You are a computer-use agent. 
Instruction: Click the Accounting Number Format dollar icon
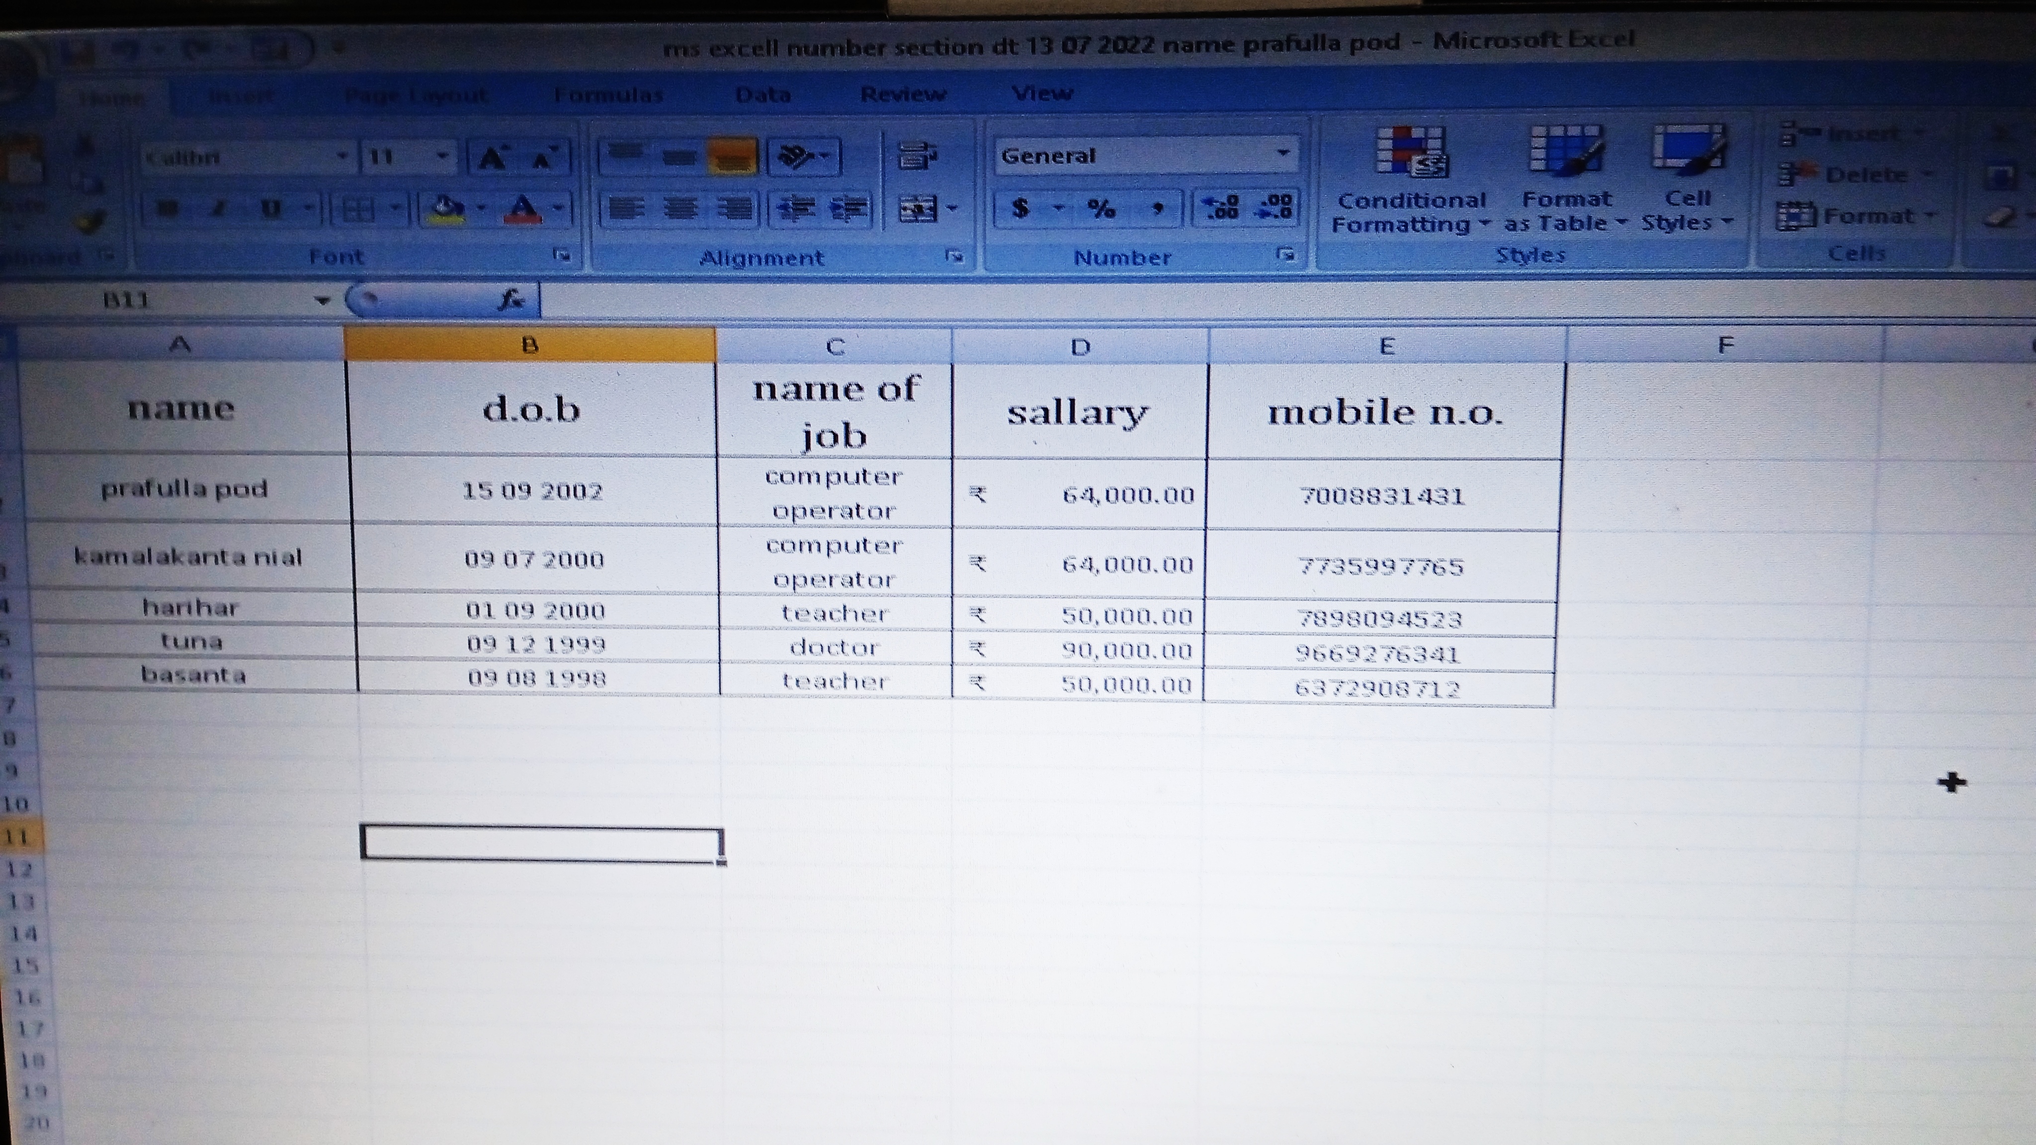(x=1020, y=209)
